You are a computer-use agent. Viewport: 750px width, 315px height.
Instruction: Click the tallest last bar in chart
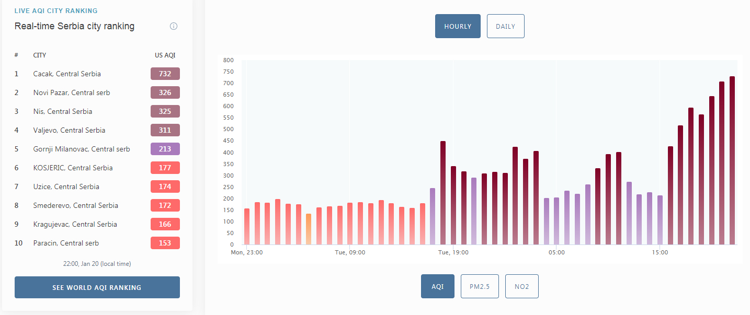732,160
